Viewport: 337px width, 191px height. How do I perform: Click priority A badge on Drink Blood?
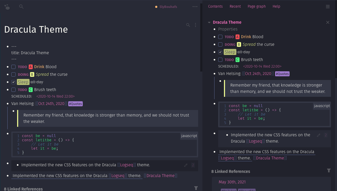(x=31, y=67)
